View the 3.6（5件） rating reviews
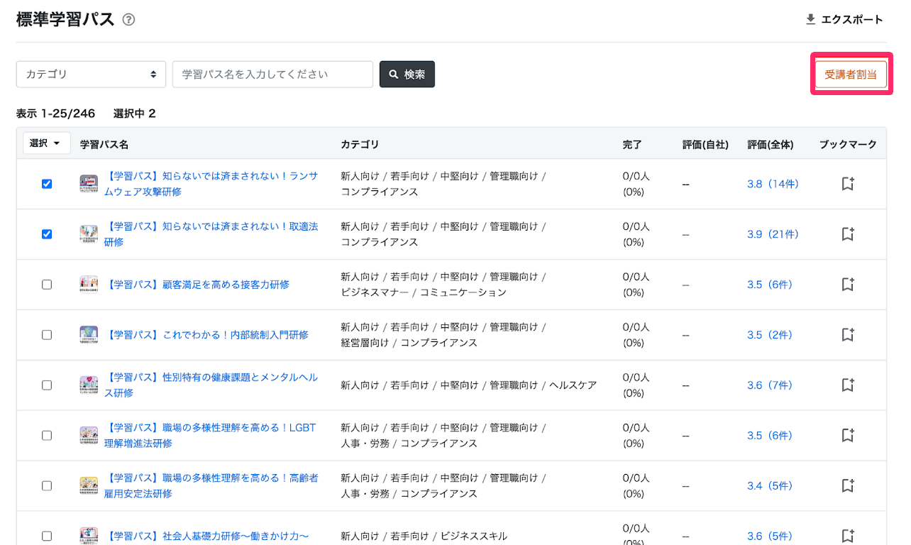 (x=770, y=536)
